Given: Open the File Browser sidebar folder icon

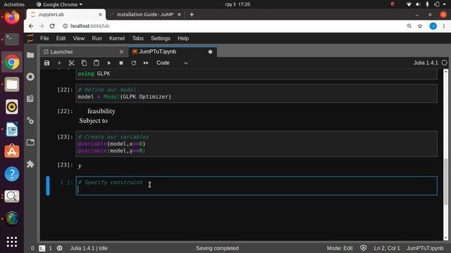Looking at the screenshot, I should pyautogui.click(x=30, y=55).
